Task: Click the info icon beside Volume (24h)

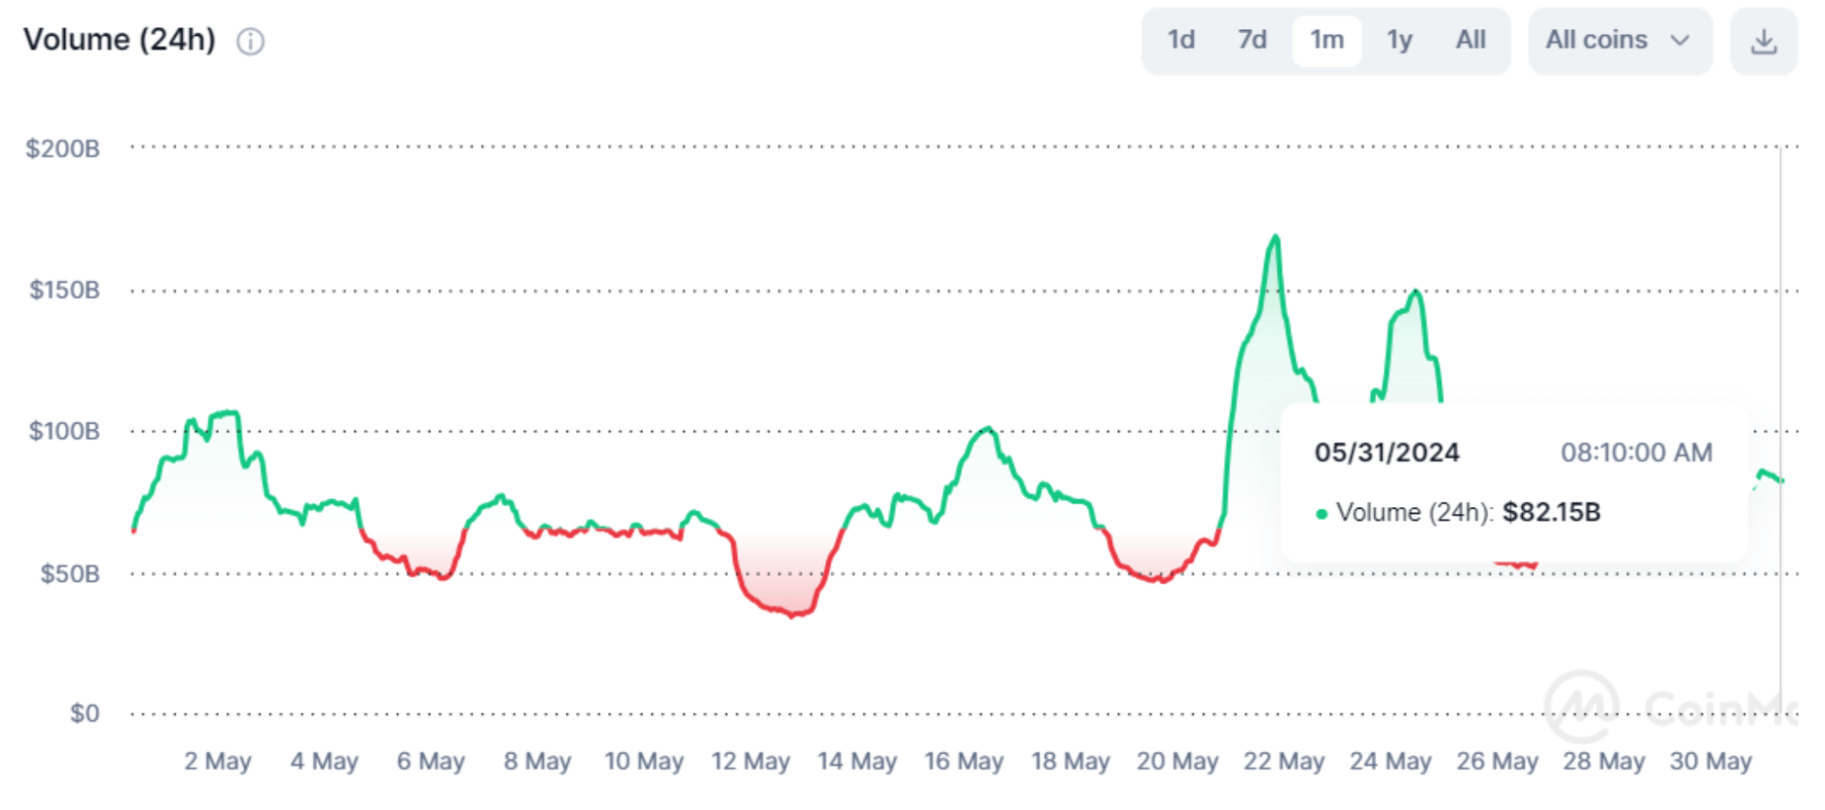Action: (x=250, y=41)
